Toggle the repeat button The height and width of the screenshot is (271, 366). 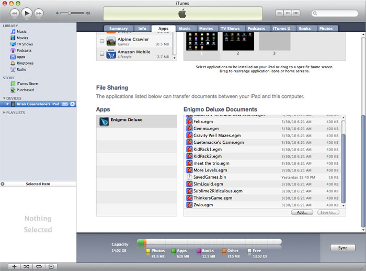pos(38,266)
